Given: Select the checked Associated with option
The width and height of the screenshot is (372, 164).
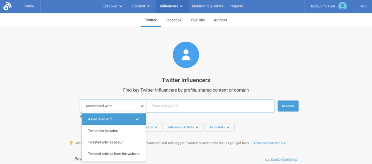Looking at the screenshot, I should (113, 119).
